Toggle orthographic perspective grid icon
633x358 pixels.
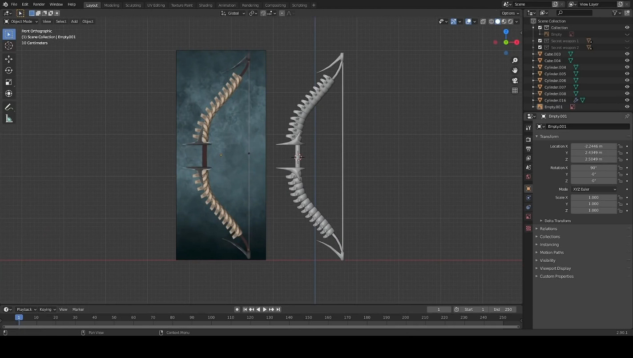click(x=515, y=90)
